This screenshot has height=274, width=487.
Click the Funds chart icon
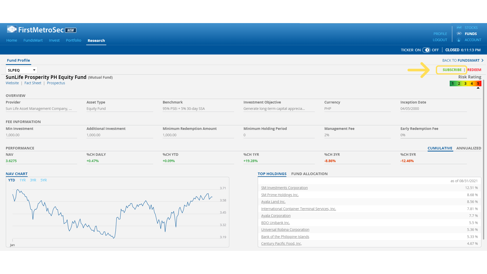pyautogui.click(x=459, y=33)
